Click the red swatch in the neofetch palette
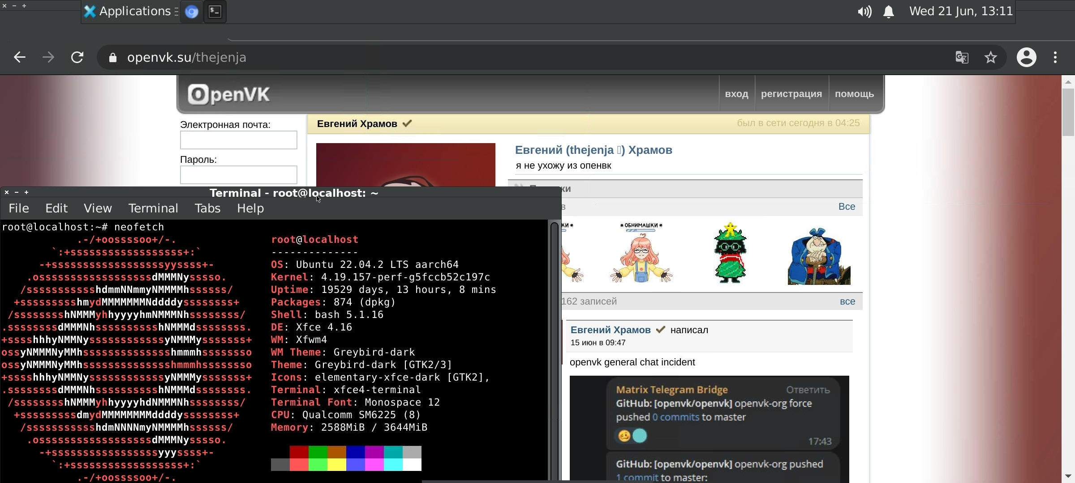 click(x=299, y=452)
